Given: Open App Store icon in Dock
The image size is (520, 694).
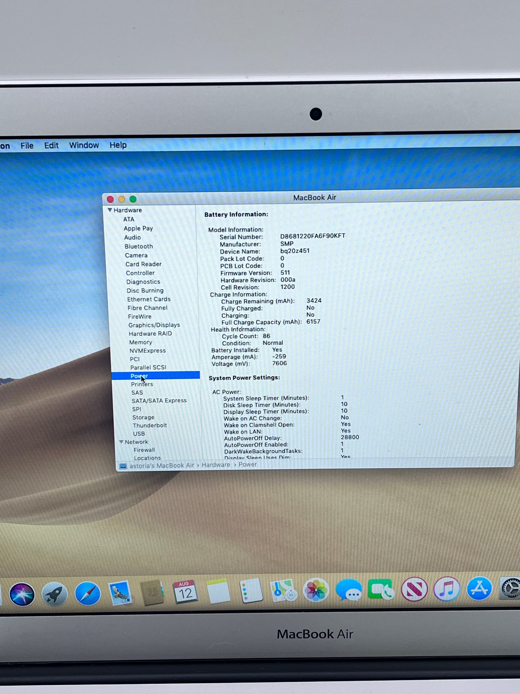Looking at the screenshot, I should pos(479,588).
